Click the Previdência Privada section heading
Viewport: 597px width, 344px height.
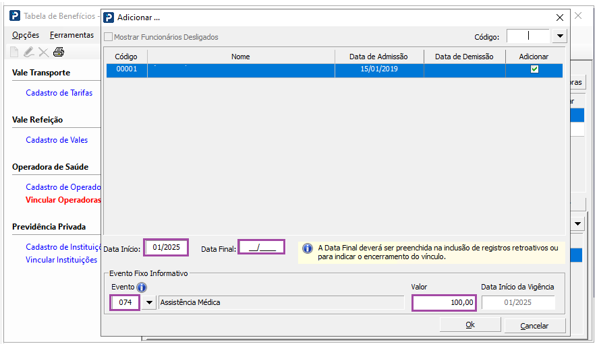49,227
